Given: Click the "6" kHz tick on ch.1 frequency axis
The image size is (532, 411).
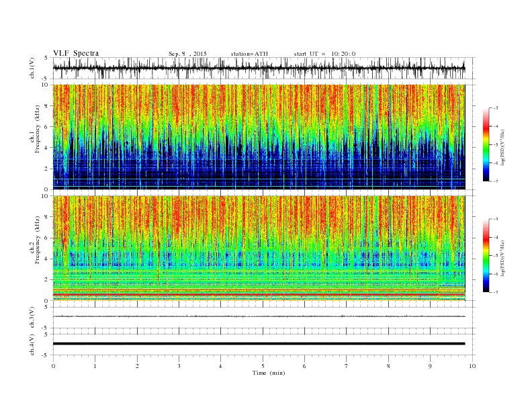Looking at the screenshot, I should coord(46,127).
